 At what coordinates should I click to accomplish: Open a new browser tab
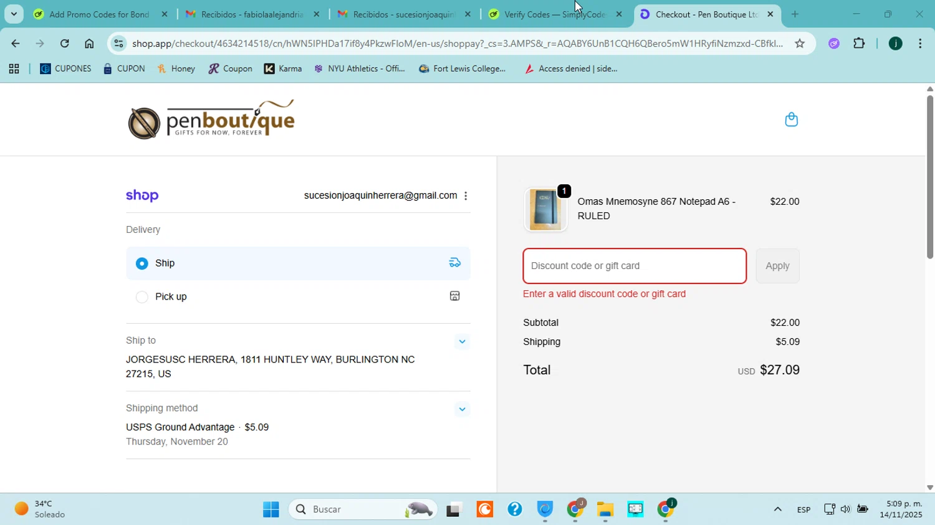pyautogui.click(x=795, y=14)
